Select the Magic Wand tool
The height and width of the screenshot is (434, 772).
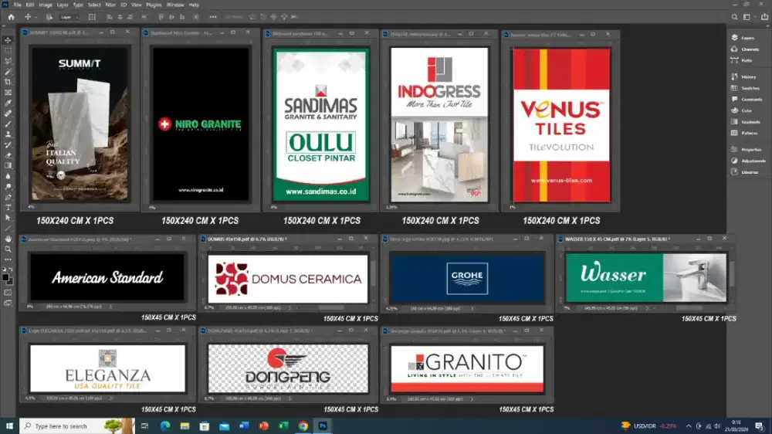[8, 71]
